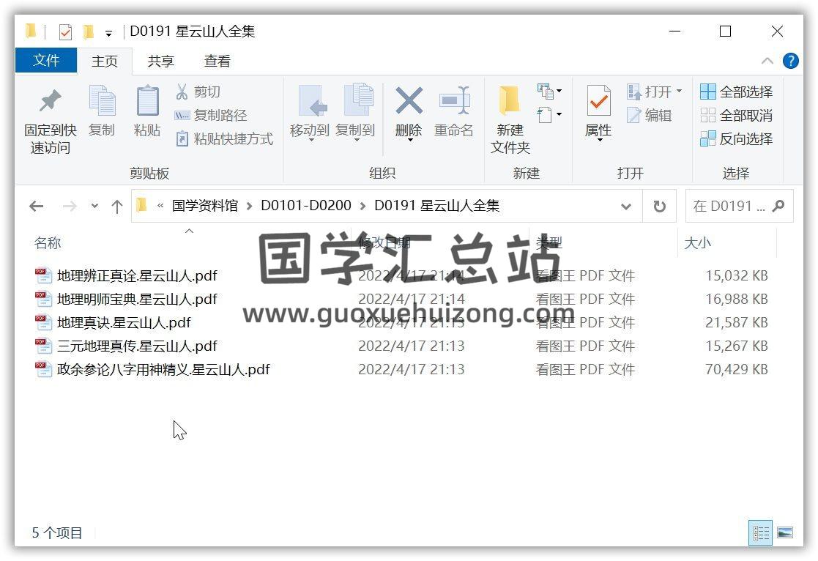Select file 地理辨正真诠.星云山人.pdf
Image resolution: width=818 pixels, height=561 pixels.
(137, 275)
